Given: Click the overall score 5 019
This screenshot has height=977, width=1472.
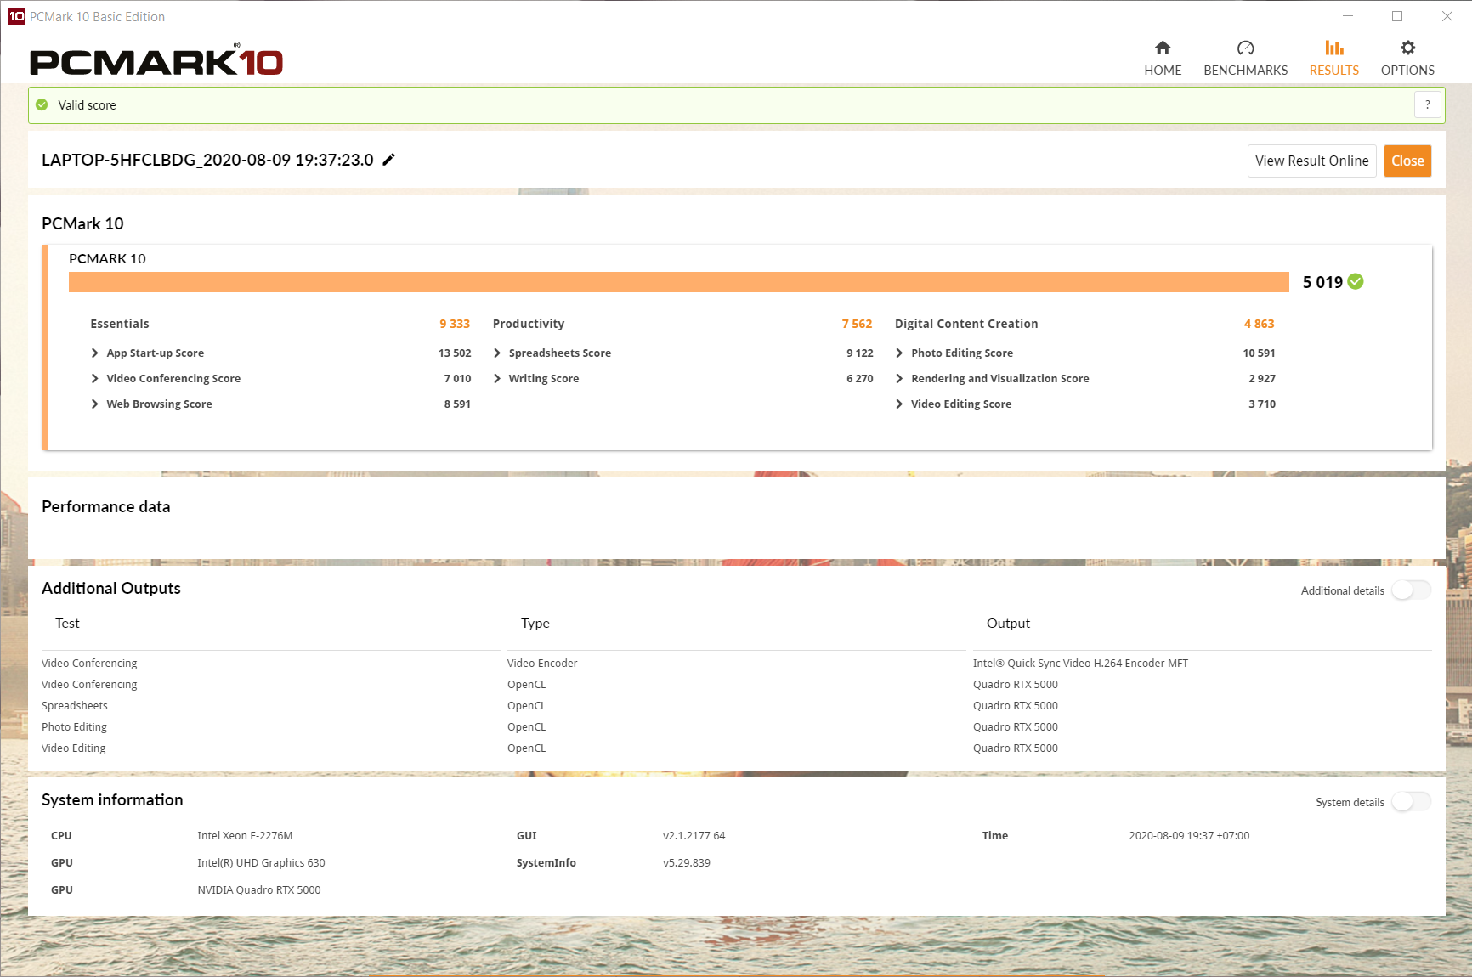Looking at the screenshot, I should tap(1322, 282).
